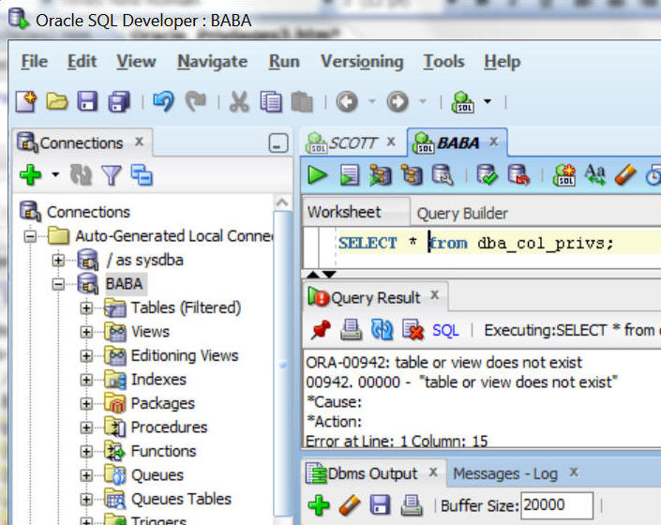Save the Dbms Output
Viewport: 661px width, 525px height.
[x=380, y=505]
